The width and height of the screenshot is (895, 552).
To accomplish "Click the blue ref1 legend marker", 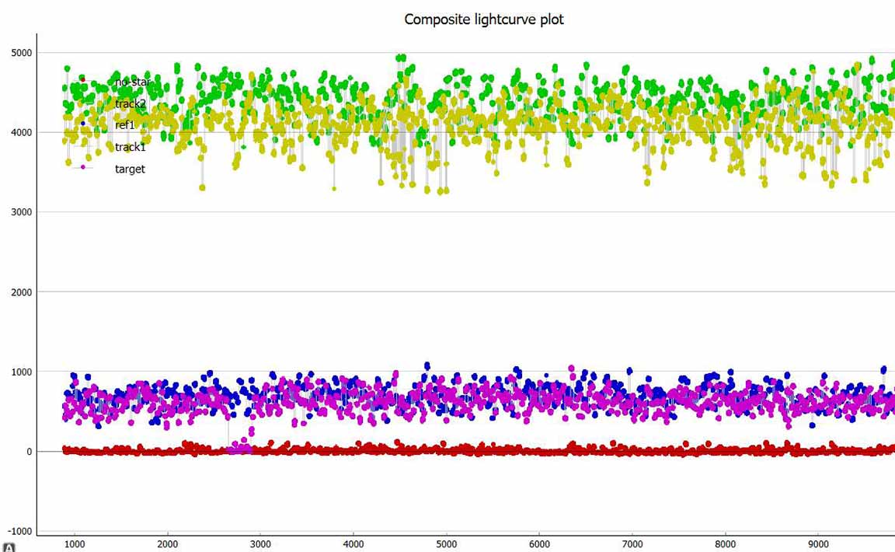I will pos(83,124).
